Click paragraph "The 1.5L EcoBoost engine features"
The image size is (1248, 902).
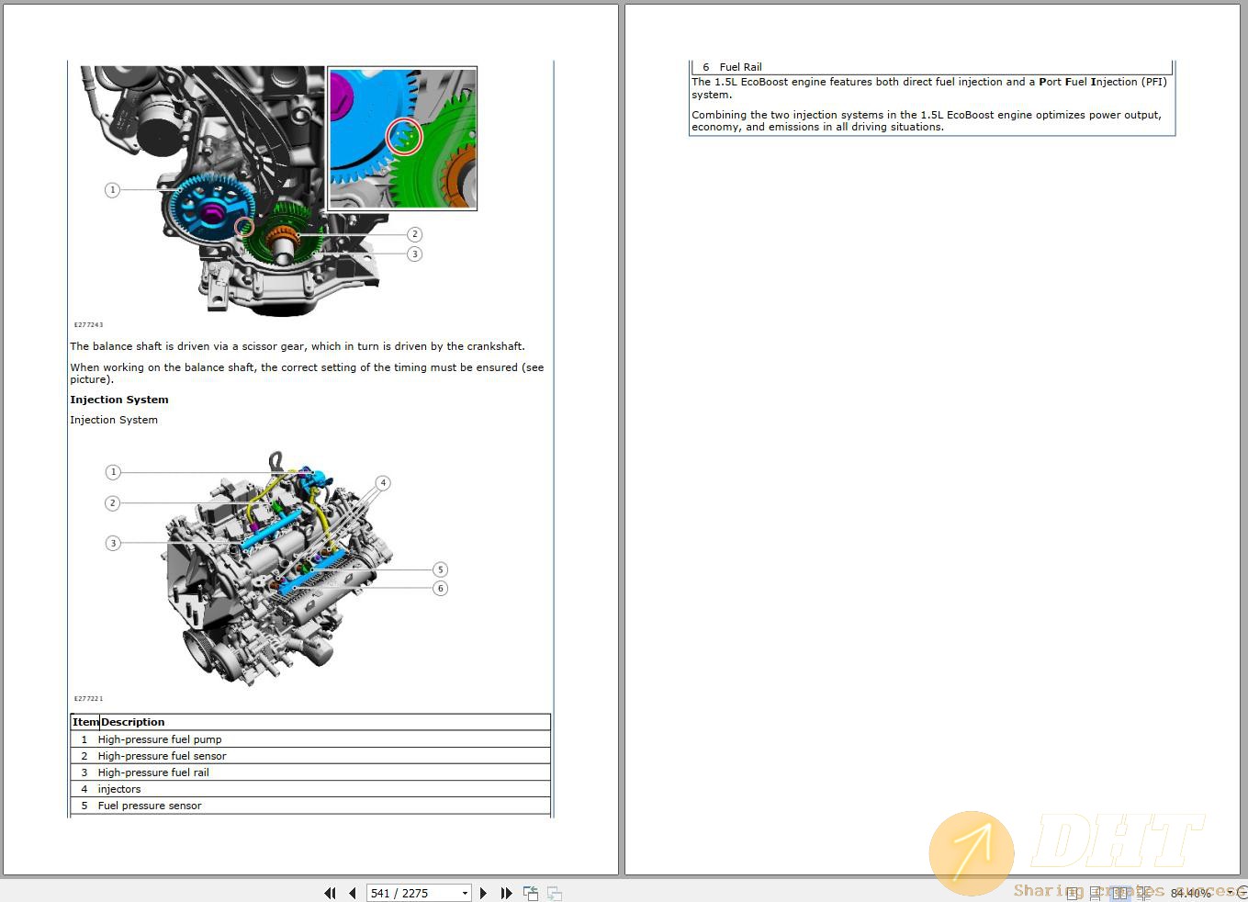(929, 88)
